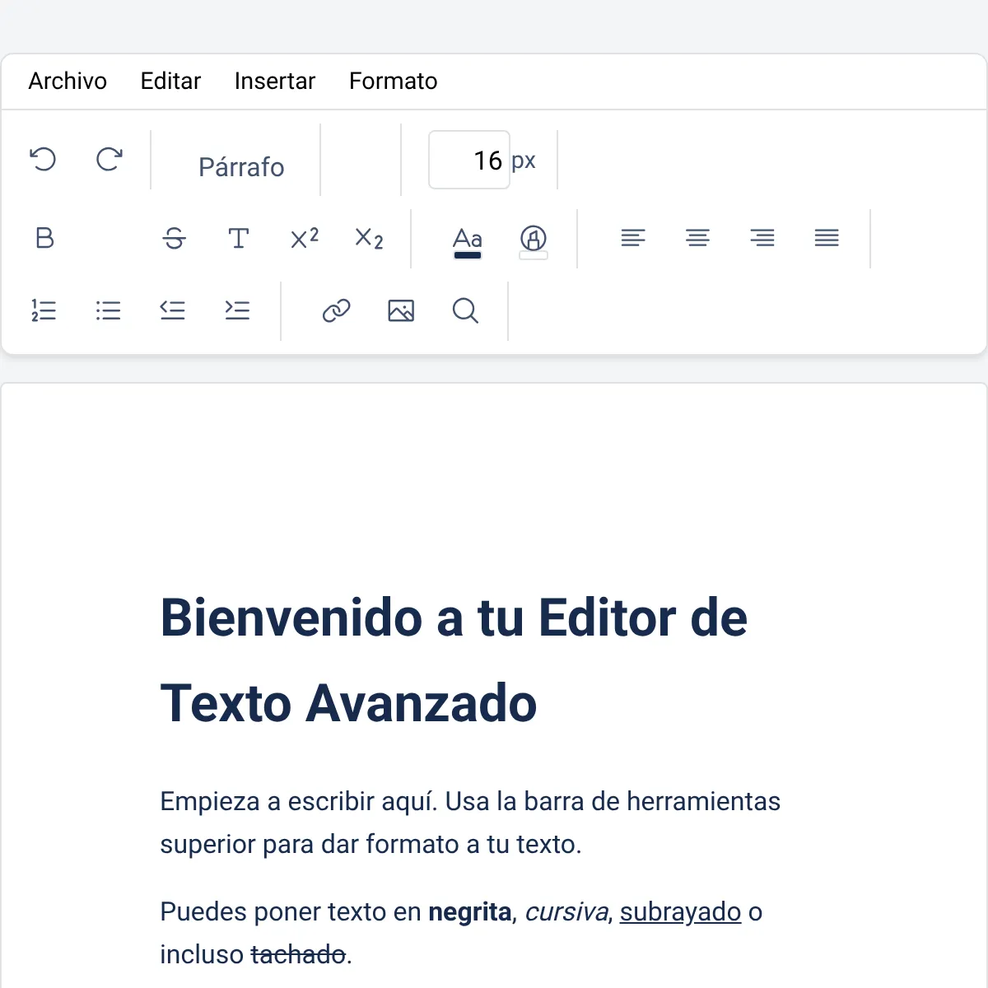Click the font size field showing 16
This screenshot has height=988, width=988.
[469, 160]
